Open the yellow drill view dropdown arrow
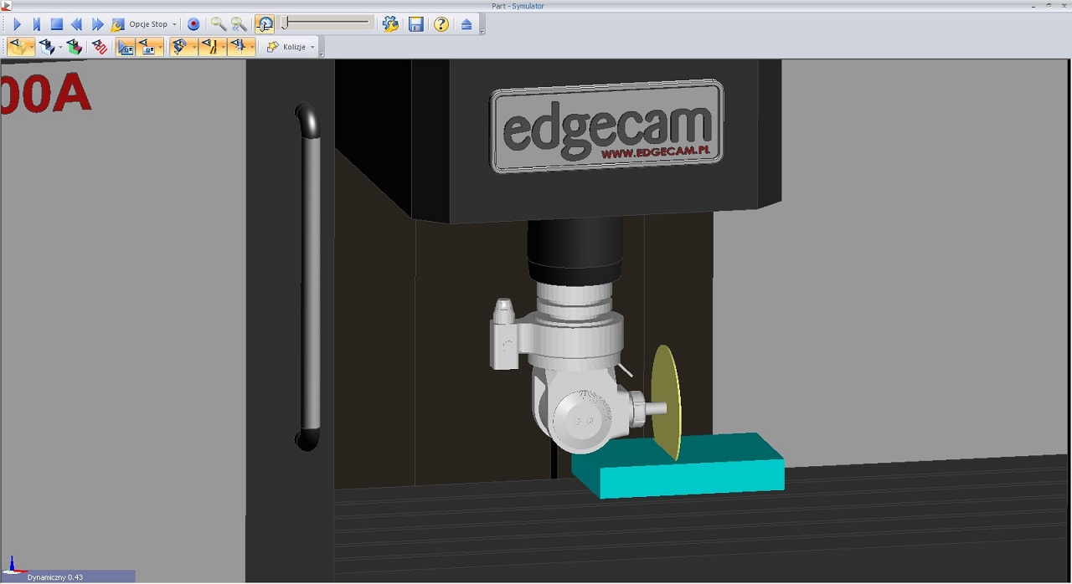 [223, 48]
